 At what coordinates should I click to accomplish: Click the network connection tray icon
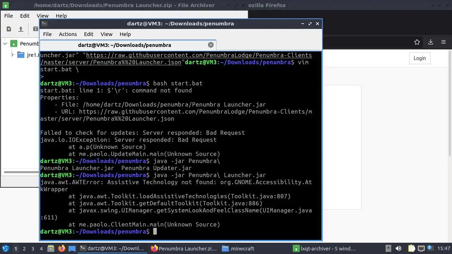coord(421,248)
